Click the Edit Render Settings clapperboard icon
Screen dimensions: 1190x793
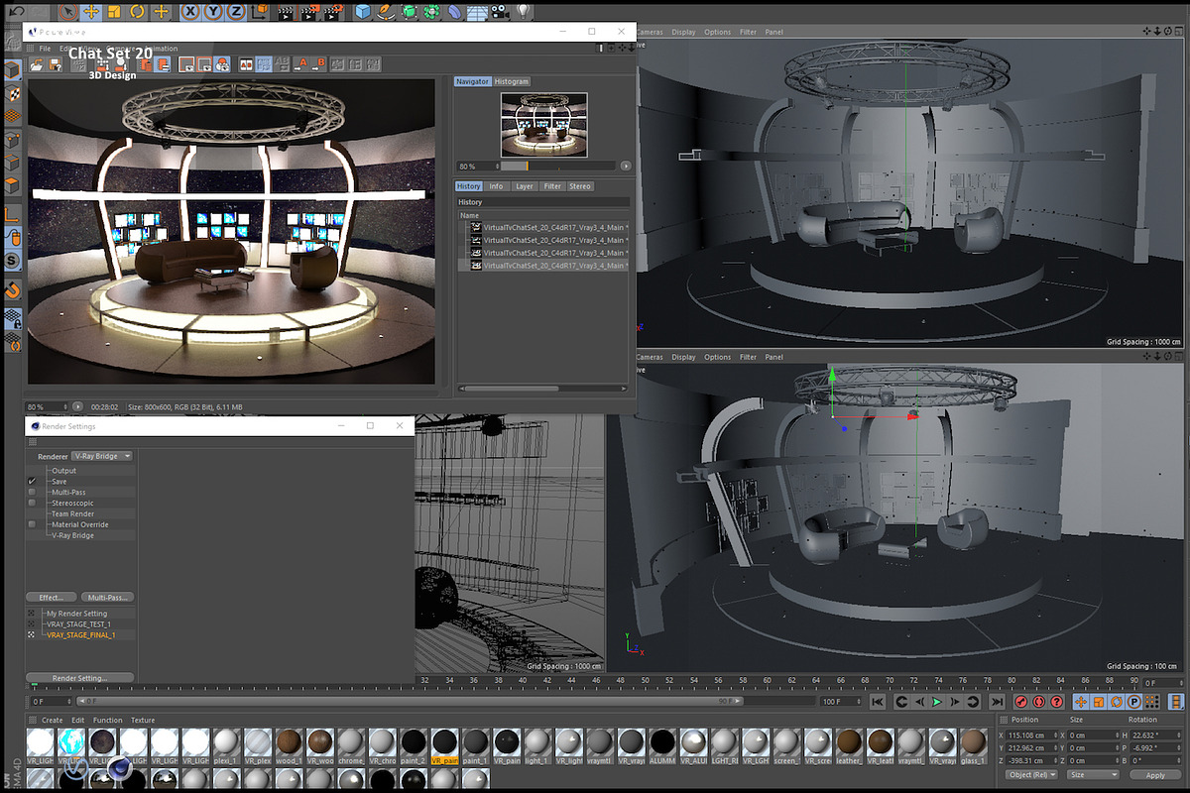pos(335,12)
